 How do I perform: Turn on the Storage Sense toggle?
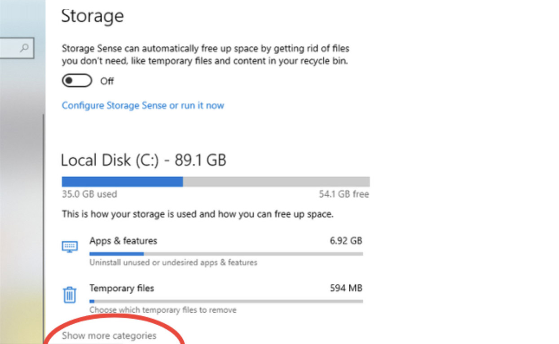coord(77,81)
